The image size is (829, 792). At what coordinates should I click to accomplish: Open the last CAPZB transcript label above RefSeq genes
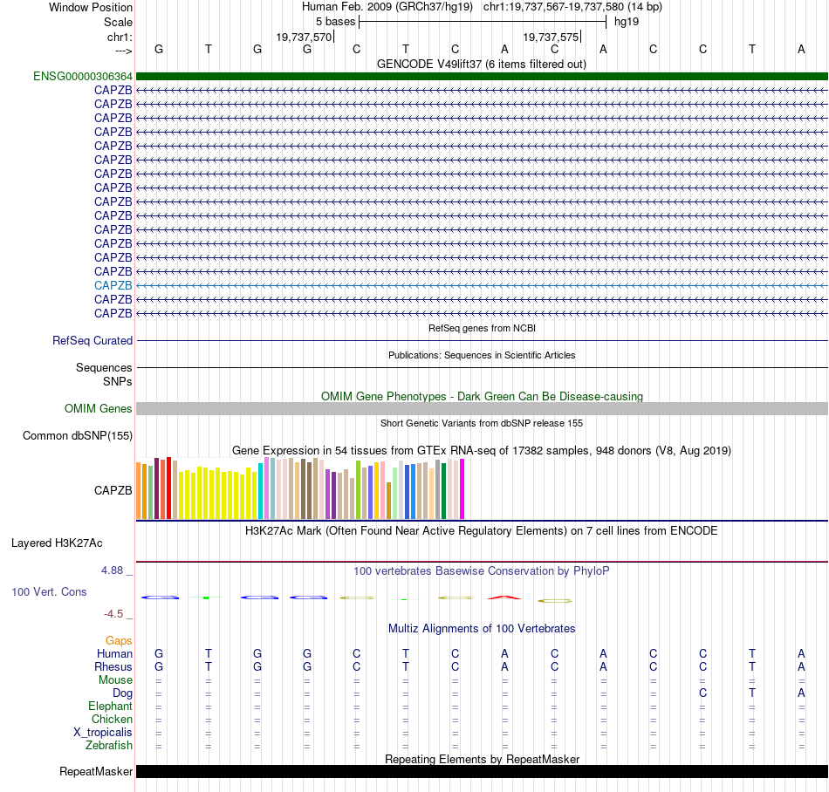click(113, 313)
